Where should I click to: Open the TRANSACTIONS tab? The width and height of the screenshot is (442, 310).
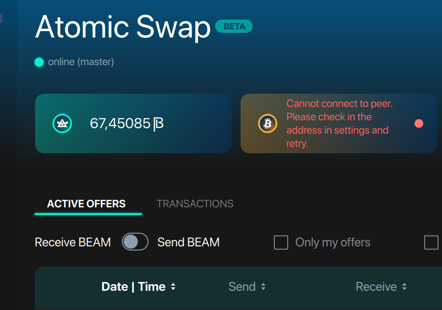pos(195,203)
